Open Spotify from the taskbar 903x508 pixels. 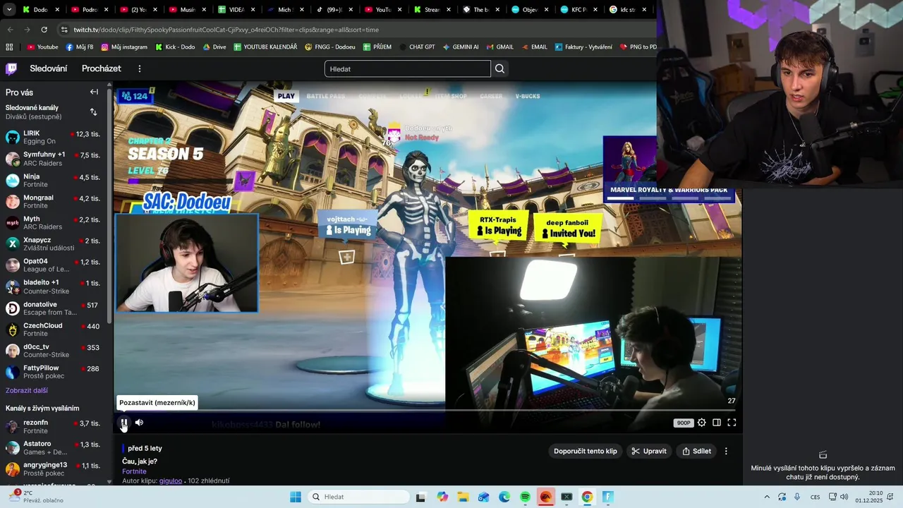pyautogui.click(x=526, y=497)
